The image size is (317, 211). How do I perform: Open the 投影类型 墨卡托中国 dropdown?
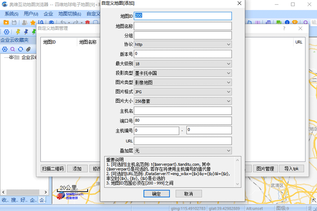(x=183, y=73)
